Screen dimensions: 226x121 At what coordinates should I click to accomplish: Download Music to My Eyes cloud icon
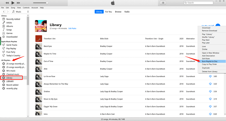pos(210,99)
